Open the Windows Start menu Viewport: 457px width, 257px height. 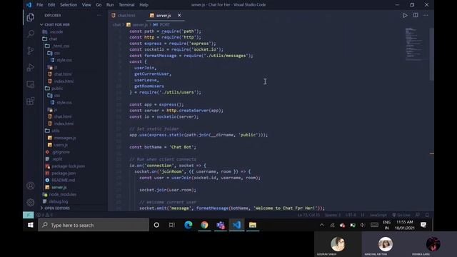pos(30,225)
